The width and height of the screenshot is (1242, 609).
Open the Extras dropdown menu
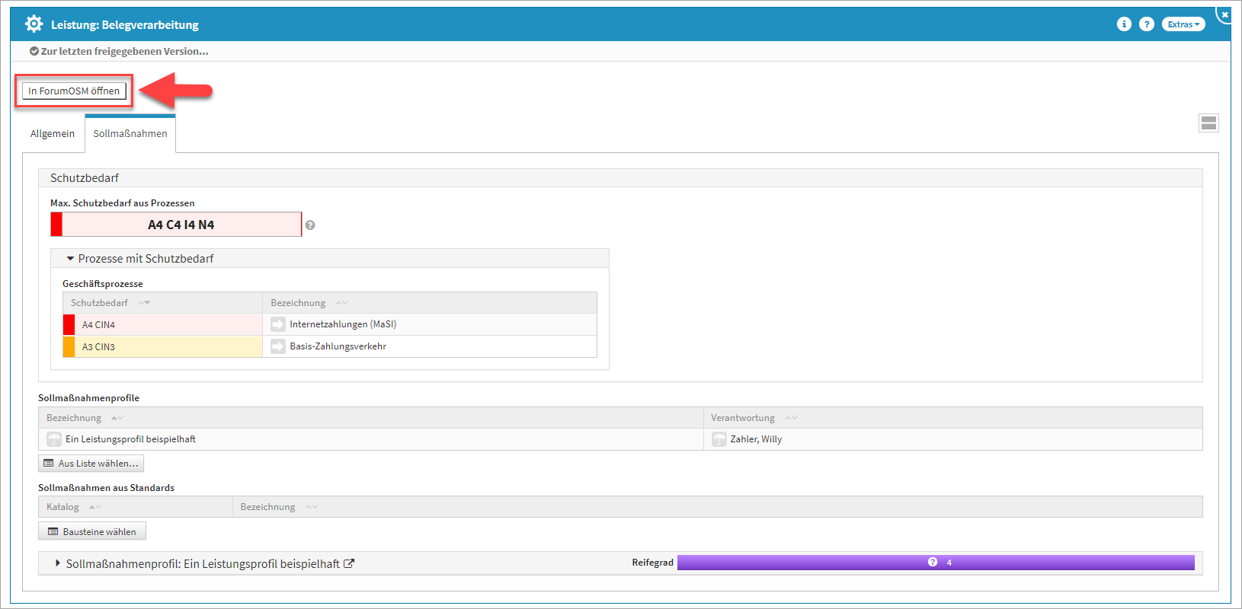pos(1183,24)
